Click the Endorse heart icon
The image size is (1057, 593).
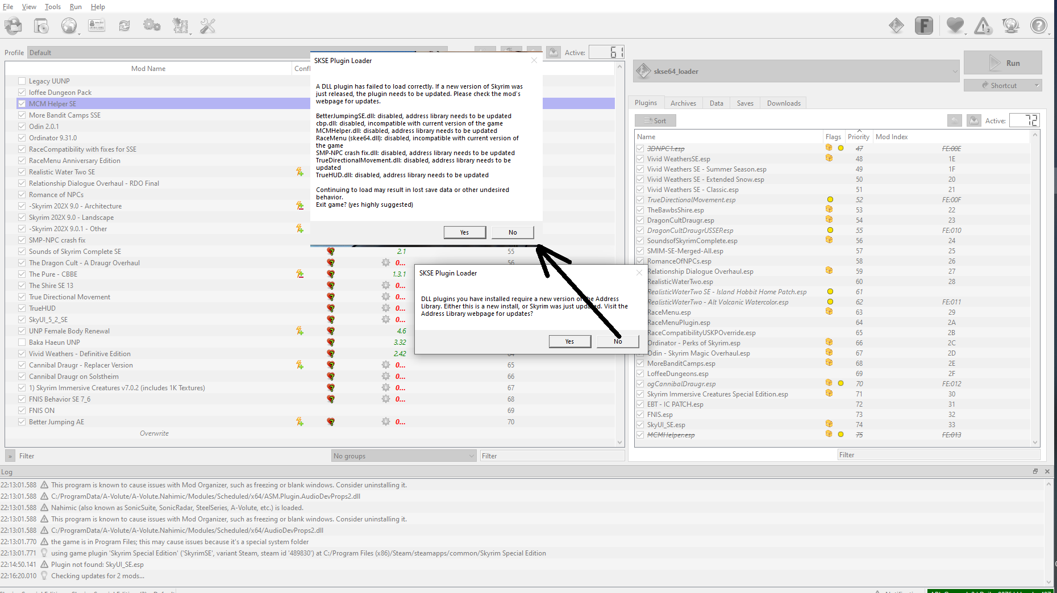coord(955,26)
